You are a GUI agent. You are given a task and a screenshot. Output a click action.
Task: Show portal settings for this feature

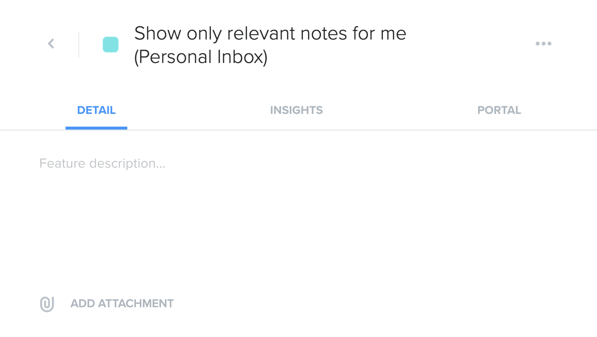point(499,110)
